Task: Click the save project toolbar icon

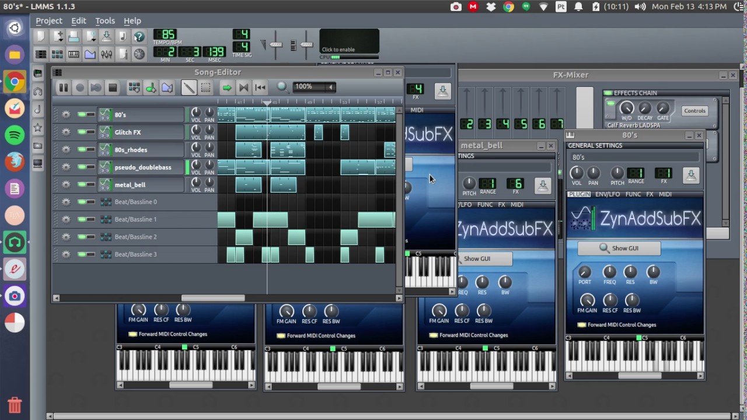Action: coord(106,37)
